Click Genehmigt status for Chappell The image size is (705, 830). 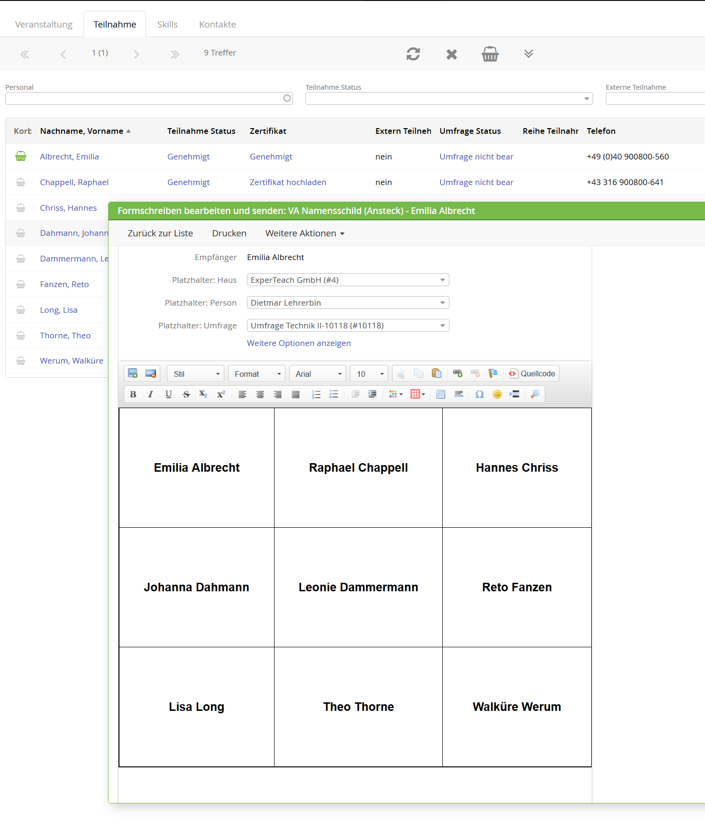coord(188,182)
